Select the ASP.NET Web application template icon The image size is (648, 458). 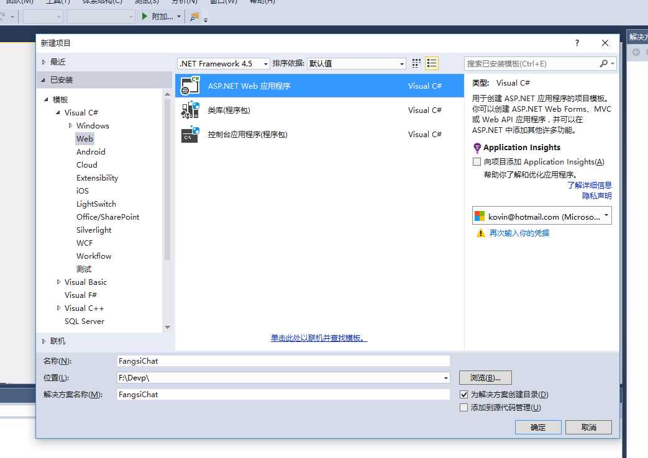[x=190, y=86]
